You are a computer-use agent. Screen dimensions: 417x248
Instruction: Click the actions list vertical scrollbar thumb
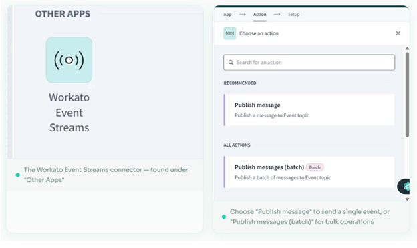[407, 95]
